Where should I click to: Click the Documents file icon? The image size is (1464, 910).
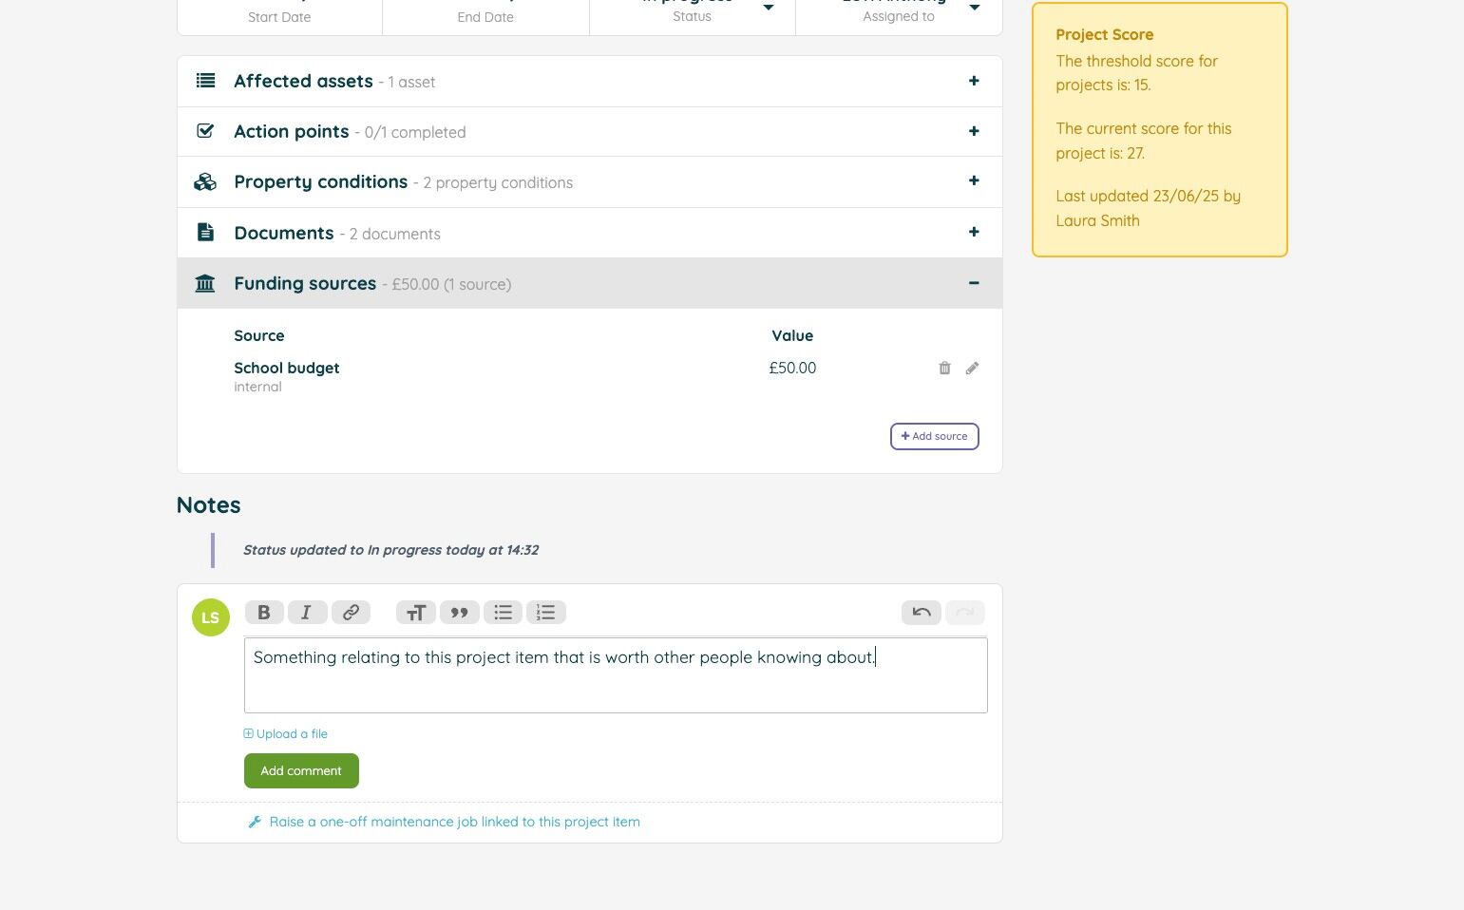205,232
